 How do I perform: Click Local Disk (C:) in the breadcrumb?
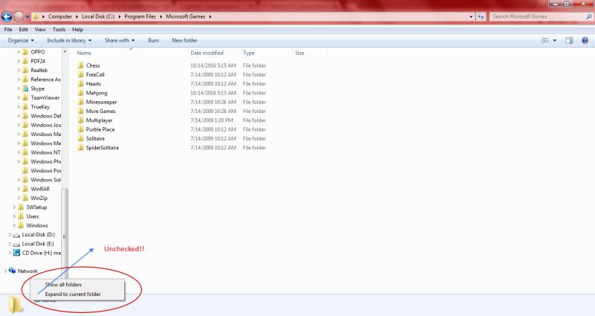[98, 16]
